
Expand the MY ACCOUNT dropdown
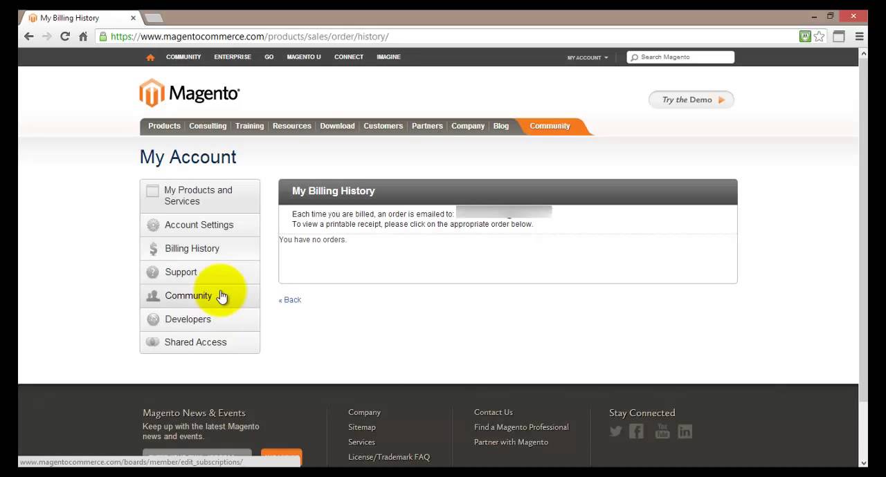588,57
